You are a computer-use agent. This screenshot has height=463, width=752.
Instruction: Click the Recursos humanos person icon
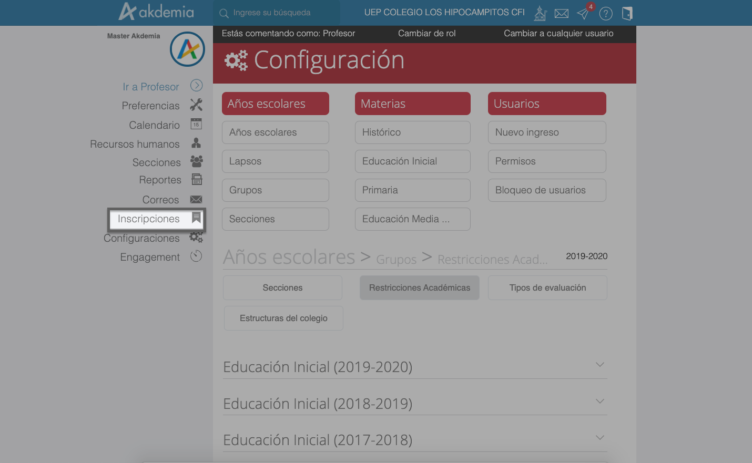click(196, 143)
